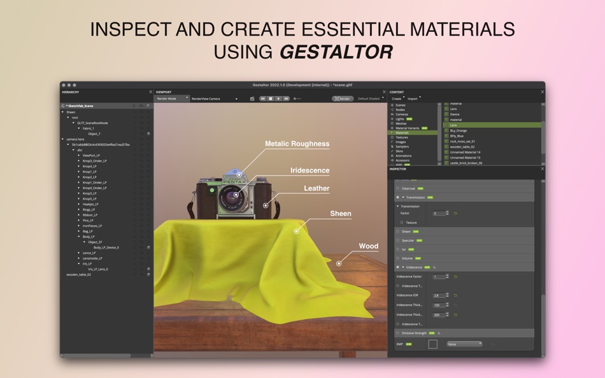Enable the Emissive Strength checkbox
Image resolution: width=605 pixels, height=378 pixels.
pos(398,333)
